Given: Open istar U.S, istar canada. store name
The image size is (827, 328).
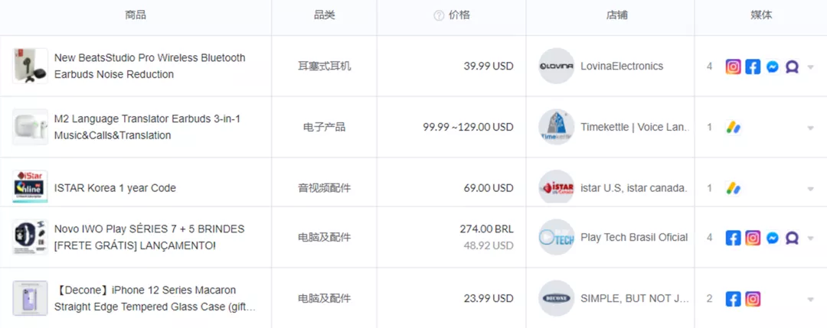Looking at the screenshot, I should 634,188.
